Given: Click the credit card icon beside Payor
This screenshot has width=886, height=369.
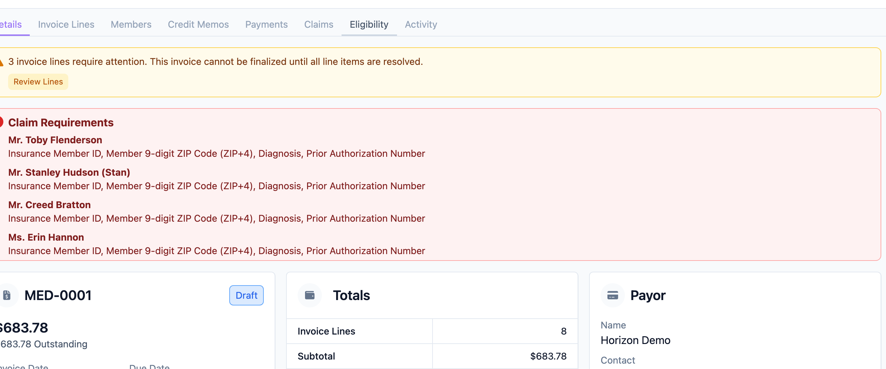Looking at the screenshot, I should click(x=612, y=295).
